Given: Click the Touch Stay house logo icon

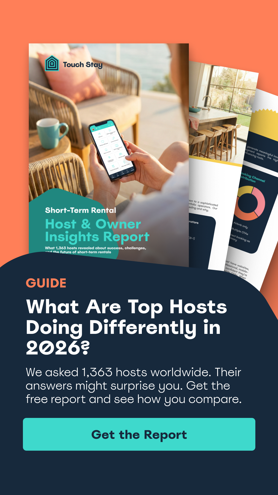Looking at the screenshot, I should (x=52, y=63).
